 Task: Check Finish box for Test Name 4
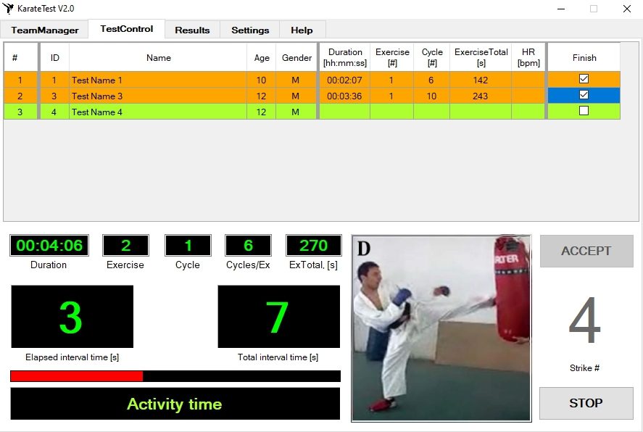tap(584, 111)
